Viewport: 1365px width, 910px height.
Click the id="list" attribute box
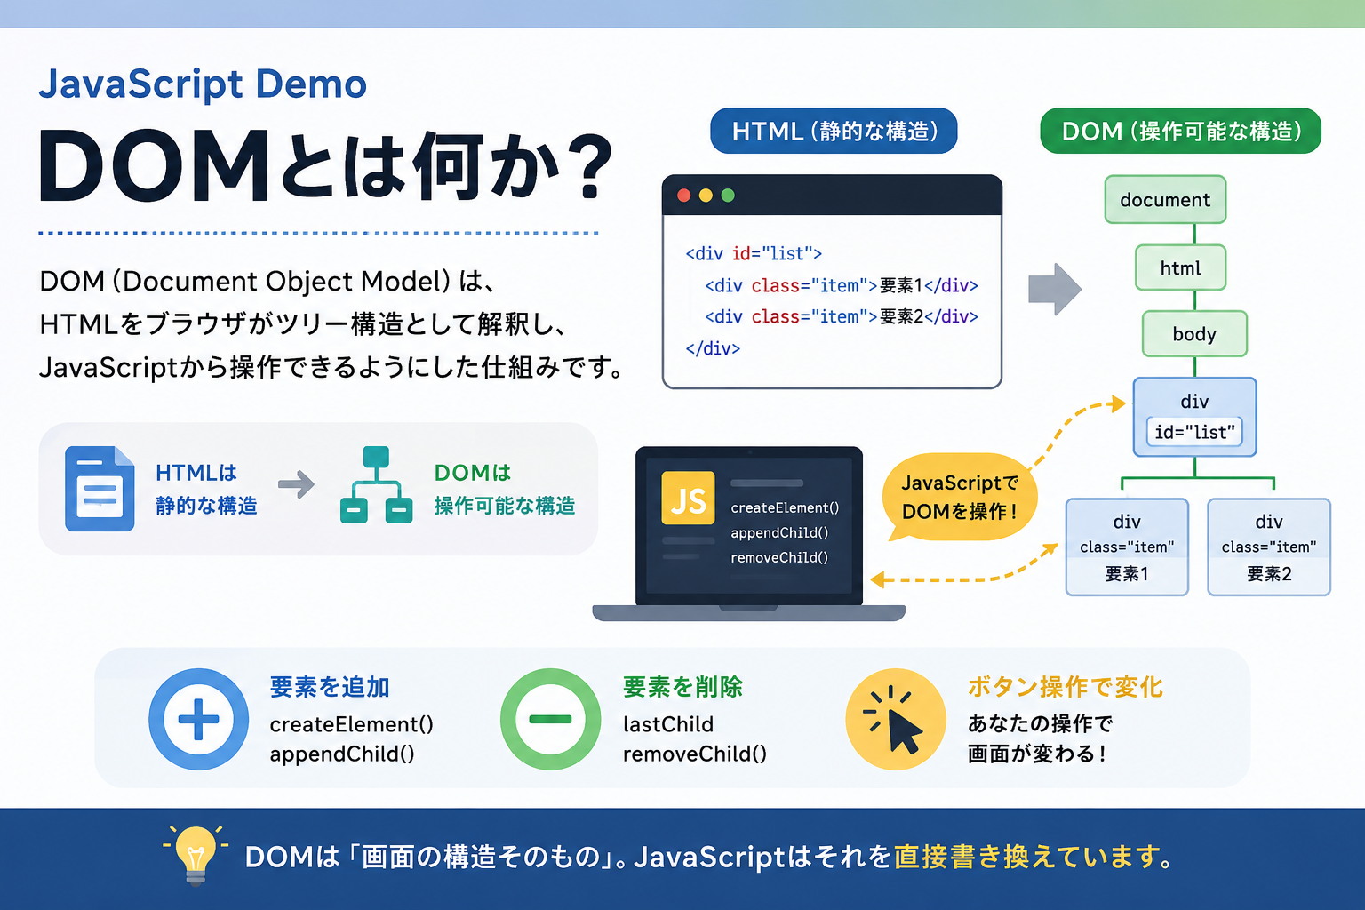point(1194,432)
